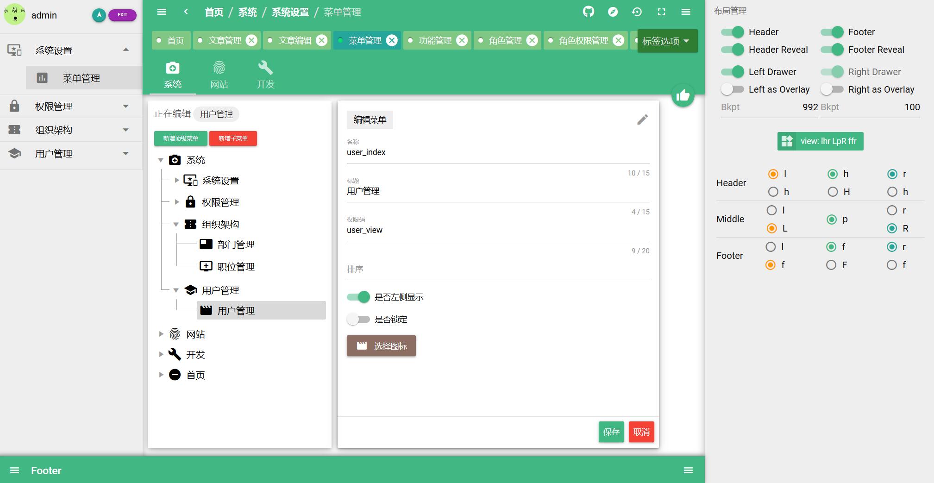Open right drawer hamburger menu in header
The width and height of the screenshot is (934, 483).
(686, 12)
